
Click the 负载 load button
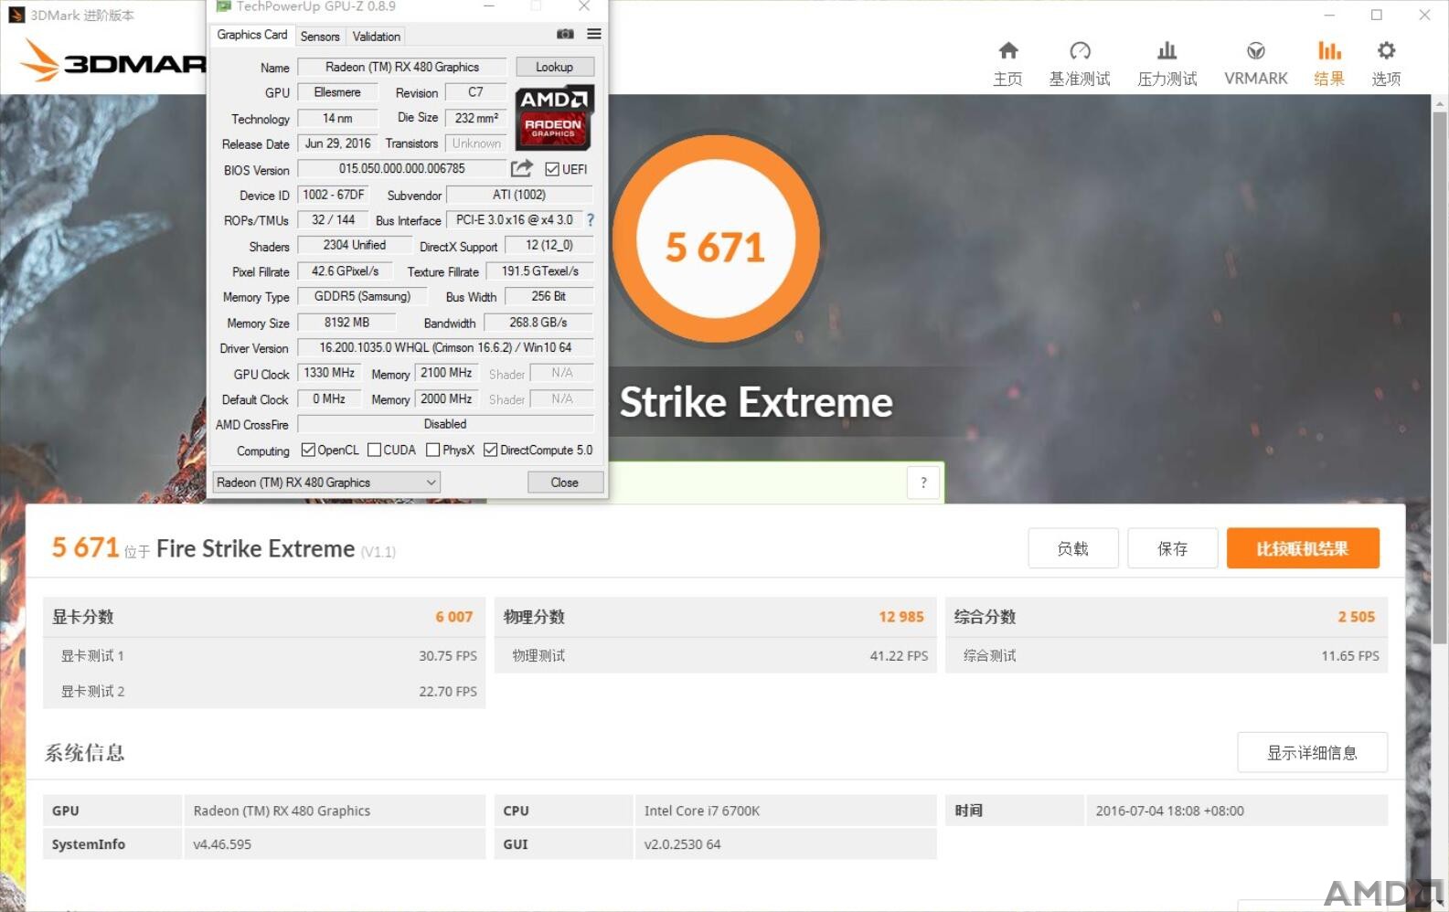(x=1073, y=548)
